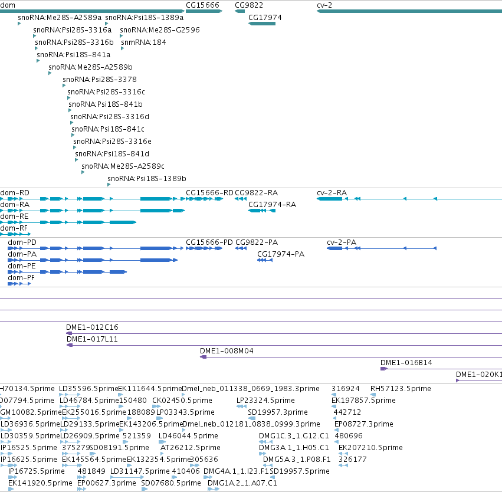502x492 pixels.
Task: Open EST SD19957.3prime label
Action: [278, 412]
